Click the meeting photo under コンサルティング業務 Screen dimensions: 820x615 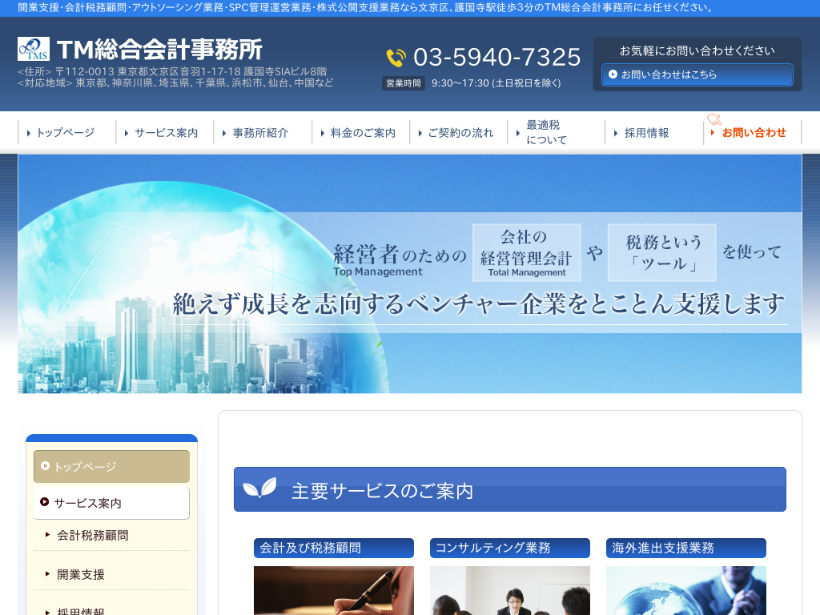[510, 590]
